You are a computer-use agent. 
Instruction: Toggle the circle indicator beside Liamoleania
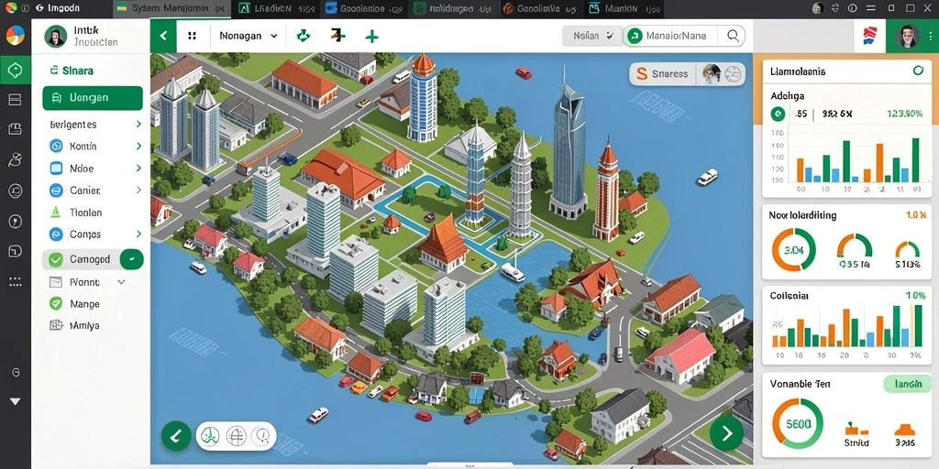coord(918,71)
